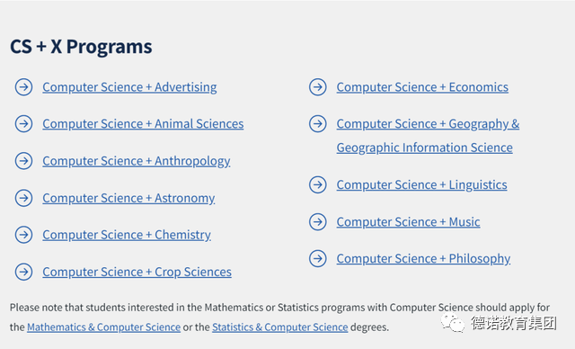Open Geographic Information Science program link

tap(425, 148)
